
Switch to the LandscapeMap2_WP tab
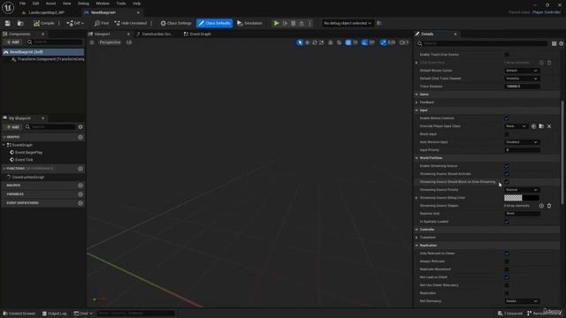(46, 12)
